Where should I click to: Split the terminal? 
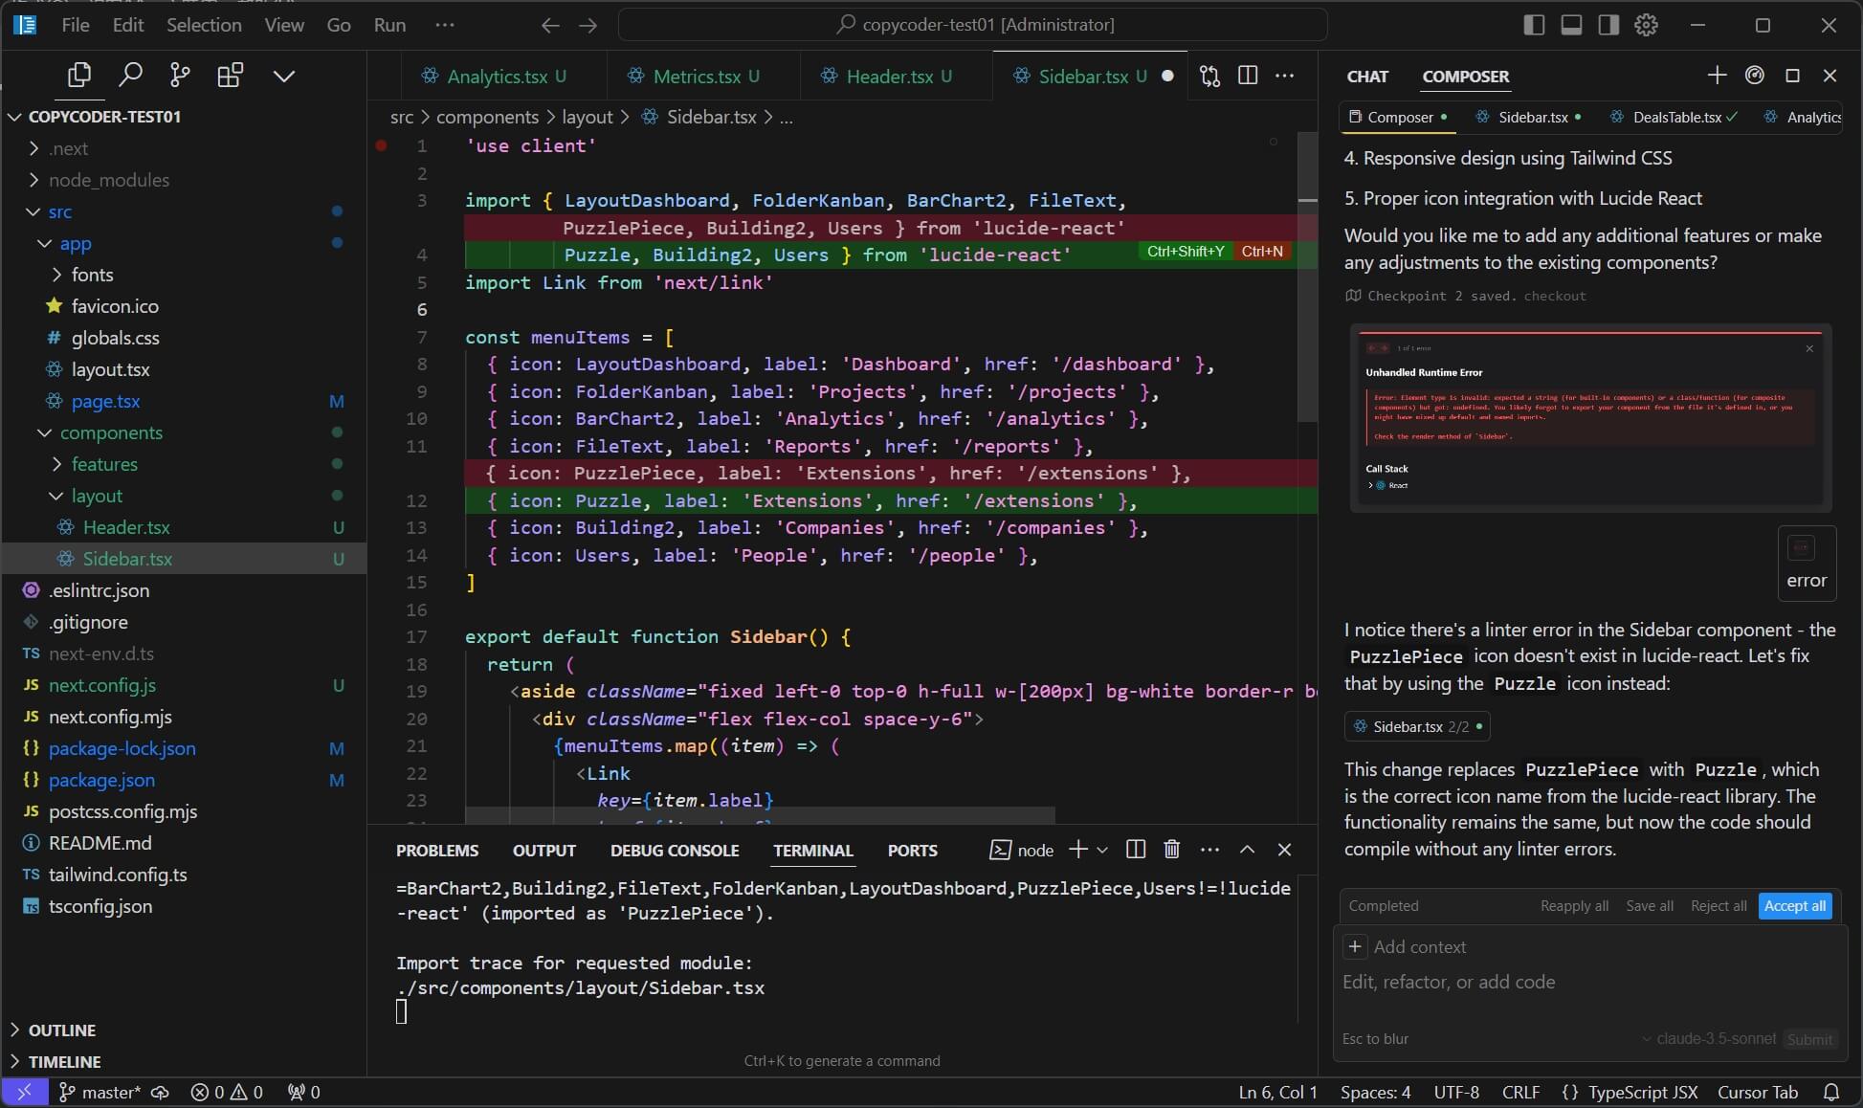(1136, 850)
